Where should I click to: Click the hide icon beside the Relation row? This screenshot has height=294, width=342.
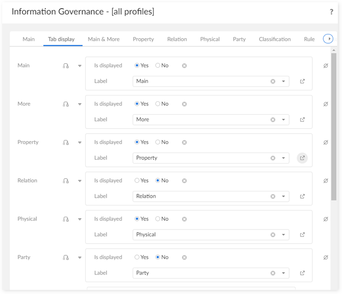click(x=326, y=181)
